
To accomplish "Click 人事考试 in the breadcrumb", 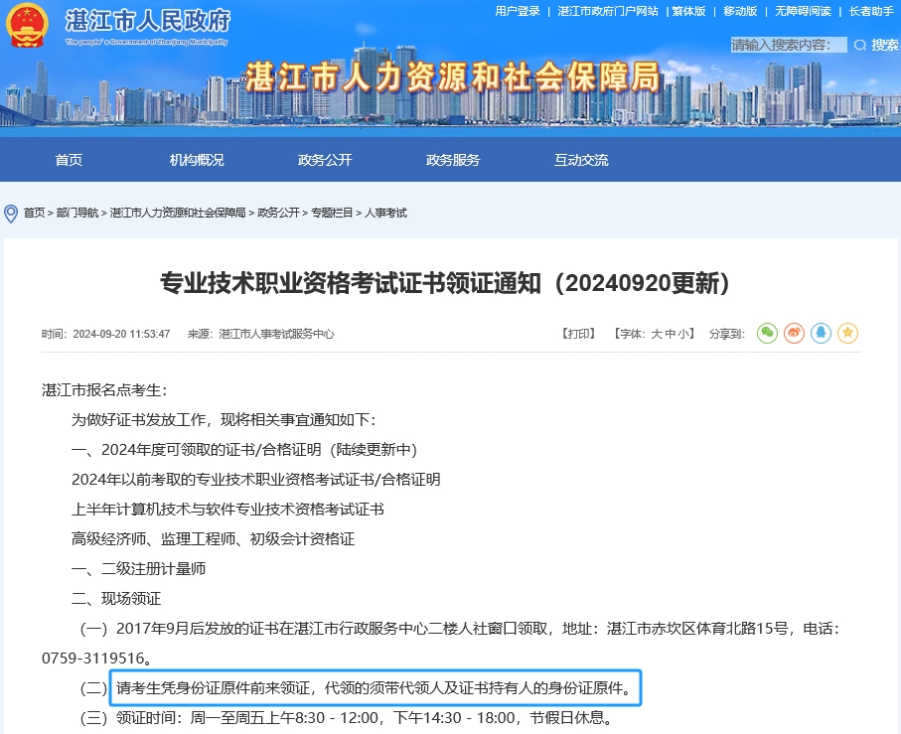I will click(x=385, y=214).
